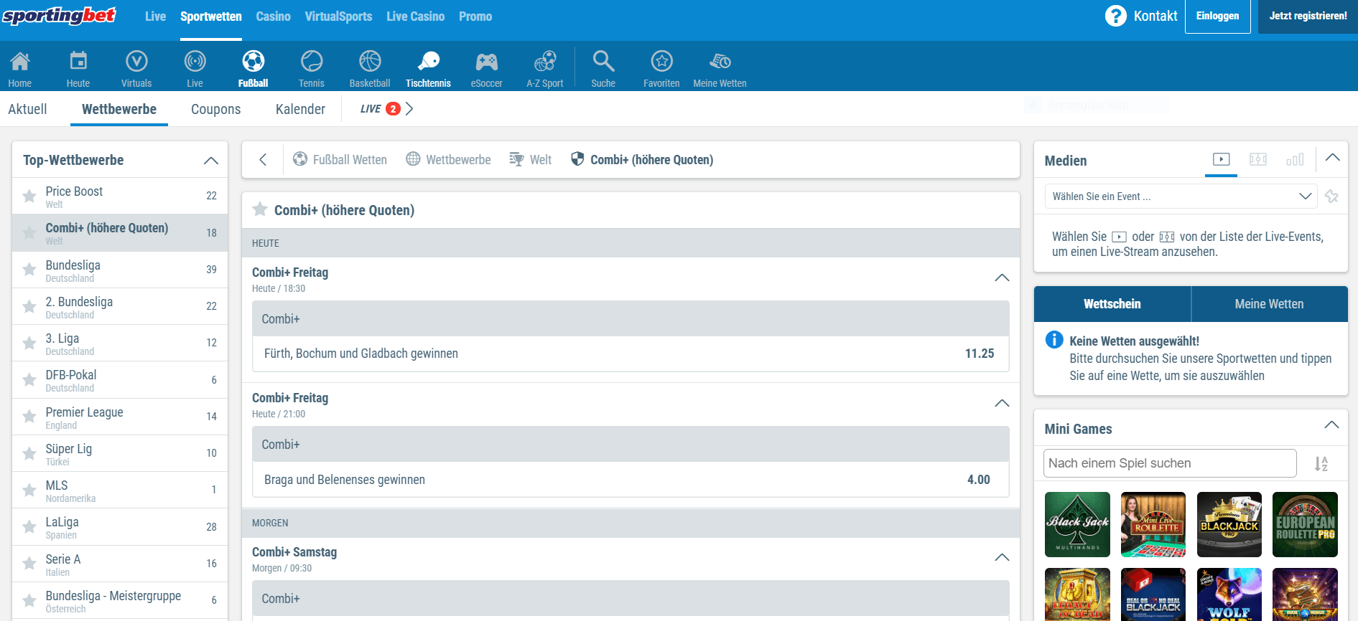Open the Suche magnifier icon

(603, 62)
